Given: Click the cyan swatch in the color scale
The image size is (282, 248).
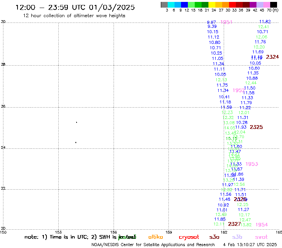Looking at the screenshot, I should coord(171,5).
